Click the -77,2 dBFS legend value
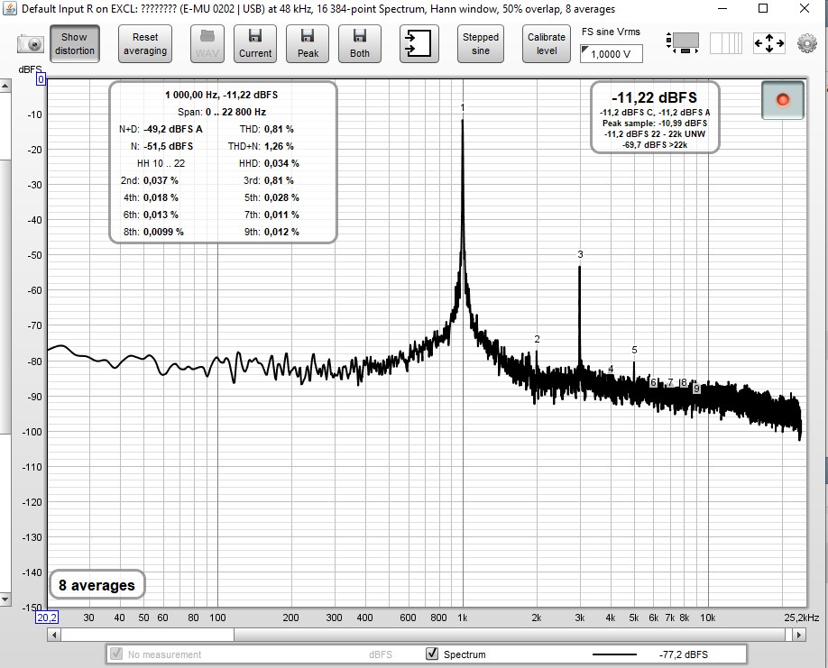This screenshot has width=828, height=668. click(684, 654)
